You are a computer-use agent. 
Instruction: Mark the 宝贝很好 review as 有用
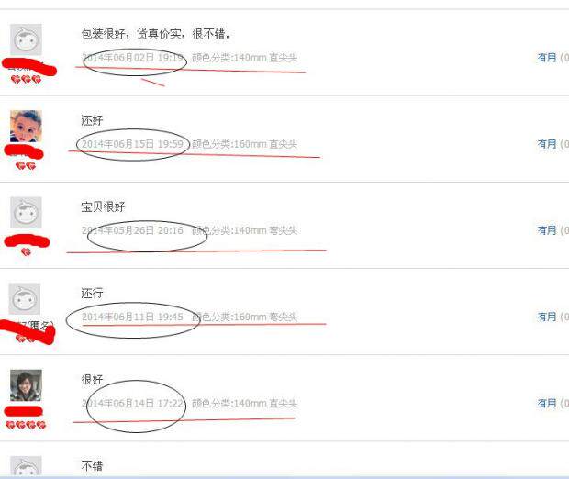[547, 230]
